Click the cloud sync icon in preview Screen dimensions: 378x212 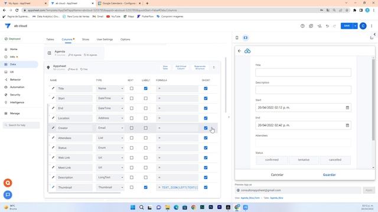pyautogui.click(x=247, y=51)
